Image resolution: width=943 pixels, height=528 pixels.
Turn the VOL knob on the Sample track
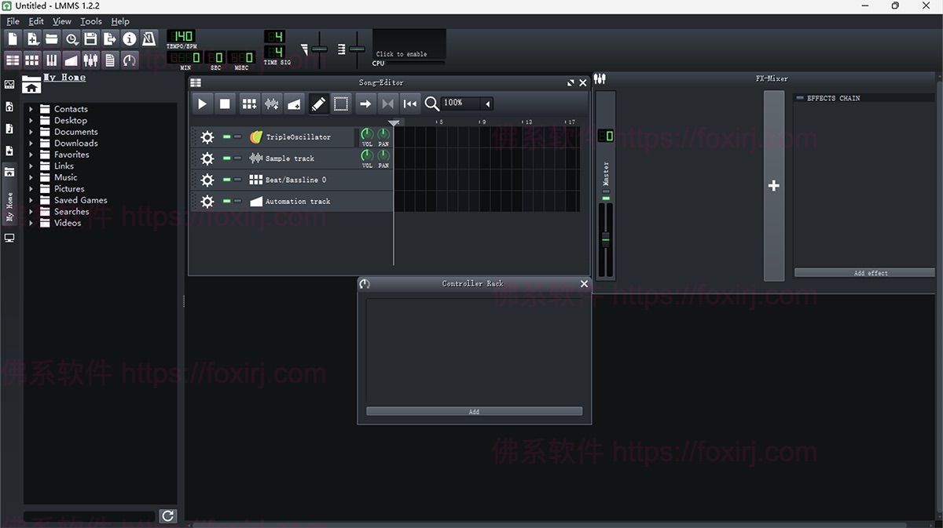pos(366,155)
